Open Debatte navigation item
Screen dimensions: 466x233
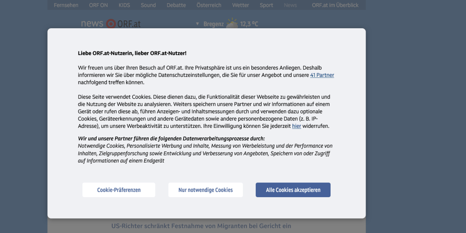176,5
